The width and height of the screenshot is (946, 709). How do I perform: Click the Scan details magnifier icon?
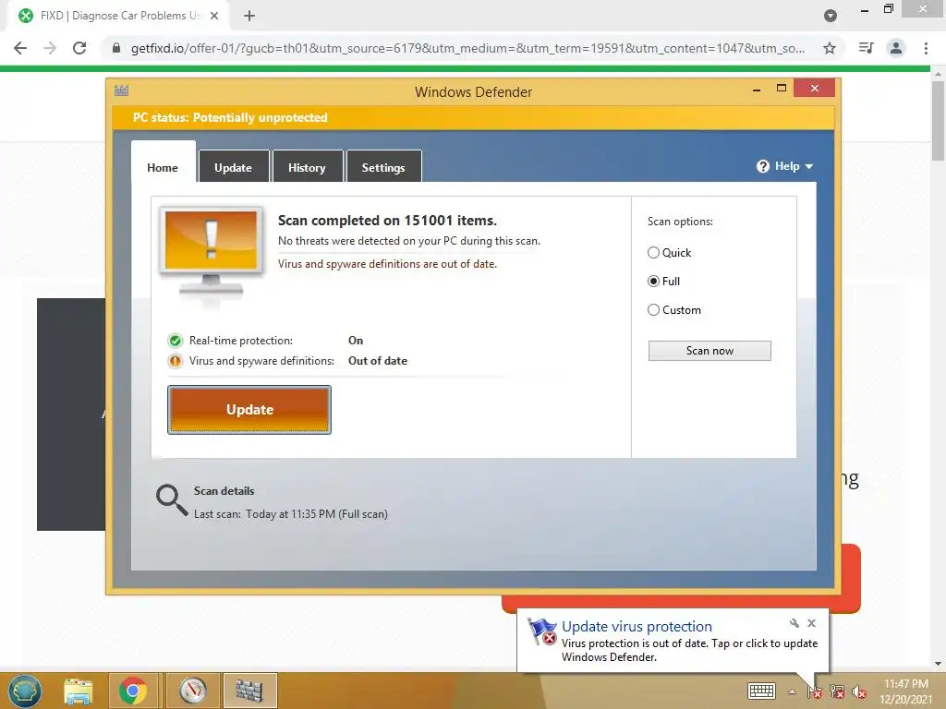[x=172, y=499]
